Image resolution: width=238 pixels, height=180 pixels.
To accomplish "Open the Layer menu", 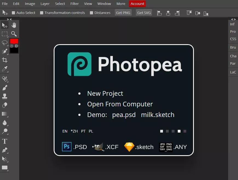I will pyautogui.click(x=45, y=4).
